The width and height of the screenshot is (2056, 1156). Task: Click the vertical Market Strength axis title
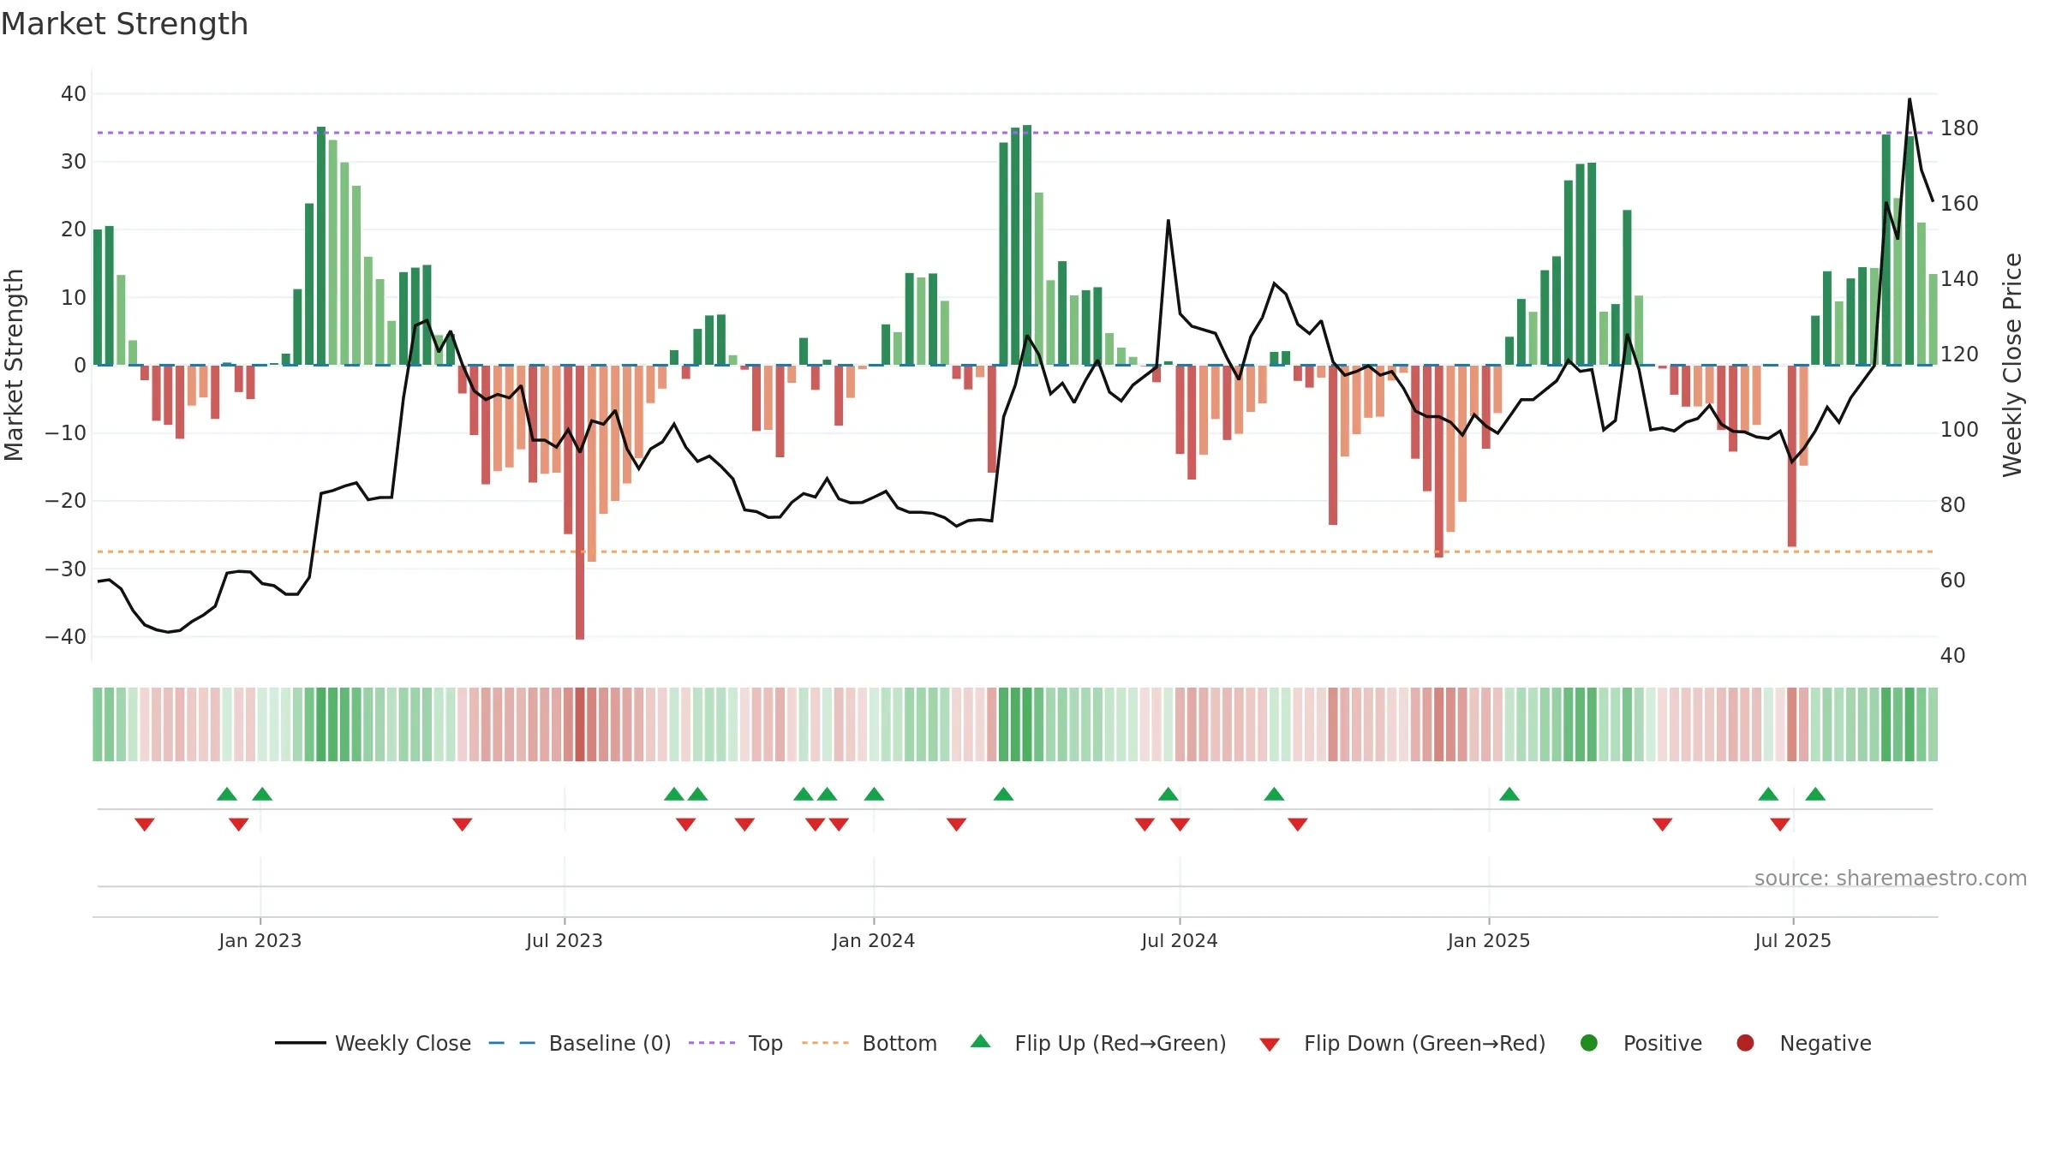pyautogui.click(x=14, y=365)
